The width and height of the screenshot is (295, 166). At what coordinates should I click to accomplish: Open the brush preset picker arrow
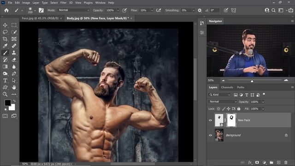click(x=35, y=10)
